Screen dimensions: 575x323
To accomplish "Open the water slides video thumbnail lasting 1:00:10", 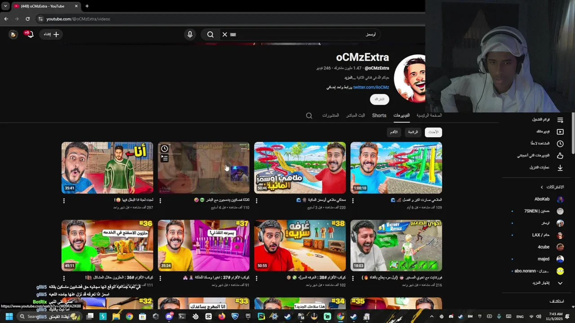I will point(396,168).
